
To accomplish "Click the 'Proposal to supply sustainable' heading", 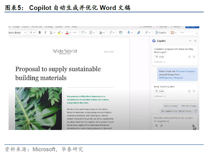I will pyautogui.click(x=58, y=73).
